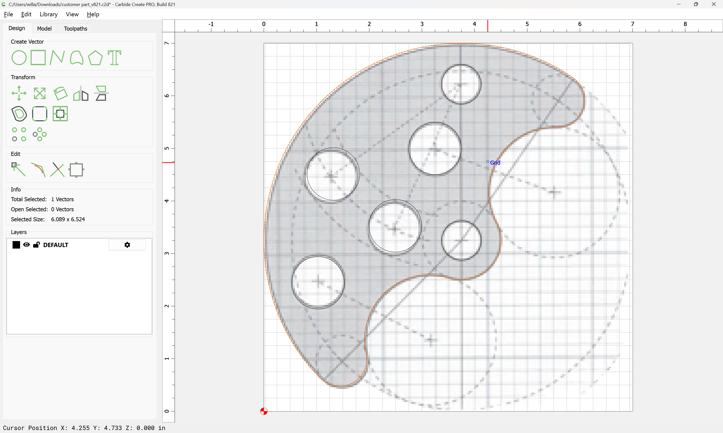Screen dimensions: 723x433
Task: Click the Rotate transform icon
Action: 60,93
